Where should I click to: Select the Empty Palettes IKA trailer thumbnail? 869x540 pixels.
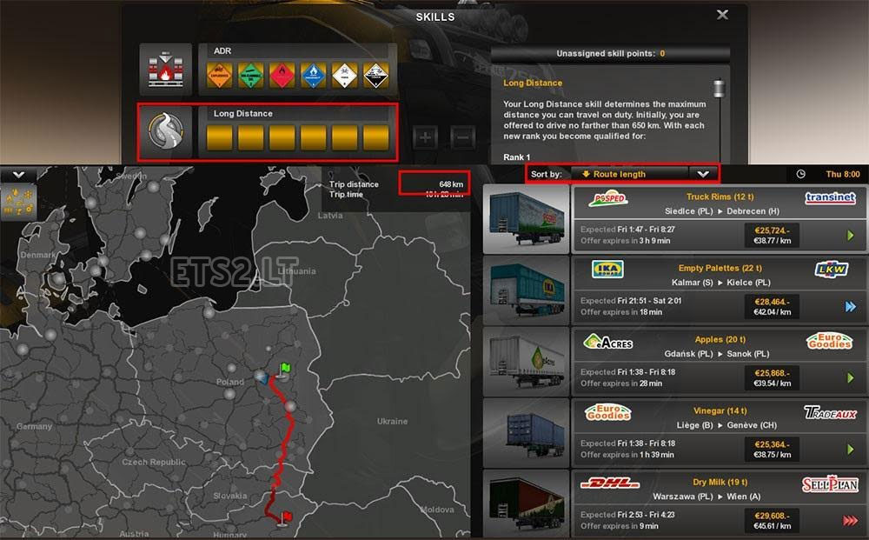pyautogui.click(x=527, y=290)
